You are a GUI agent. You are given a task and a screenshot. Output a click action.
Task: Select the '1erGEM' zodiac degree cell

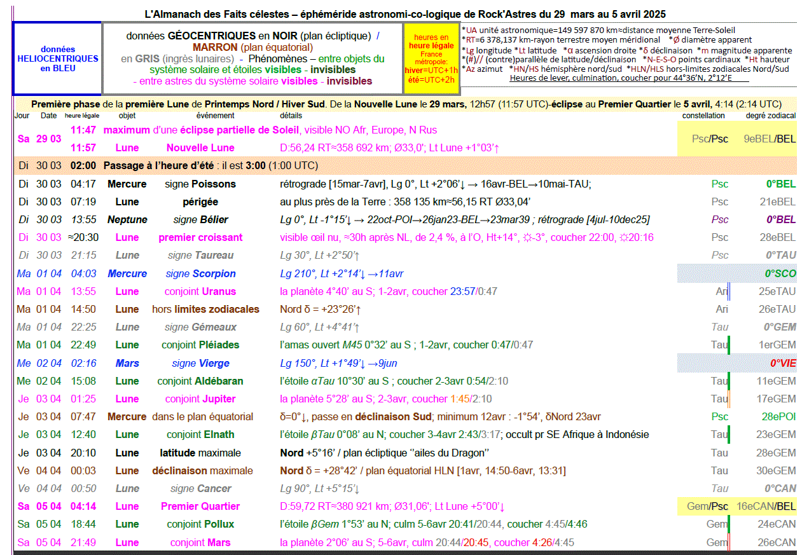click(x=777, y=345)
